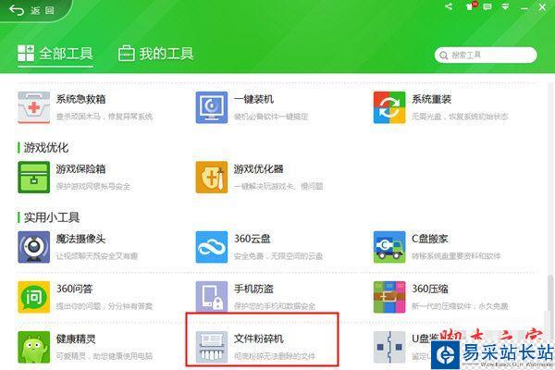Viewport: 555px width, 370px height.
Task: Launch the 游戏优化器 shield icon tool
Action: tap(212, 178)
